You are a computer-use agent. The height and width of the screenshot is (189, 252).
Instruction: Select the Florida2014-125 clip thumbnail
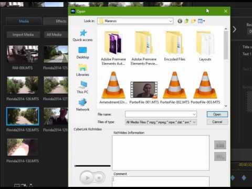coord(56,54)
